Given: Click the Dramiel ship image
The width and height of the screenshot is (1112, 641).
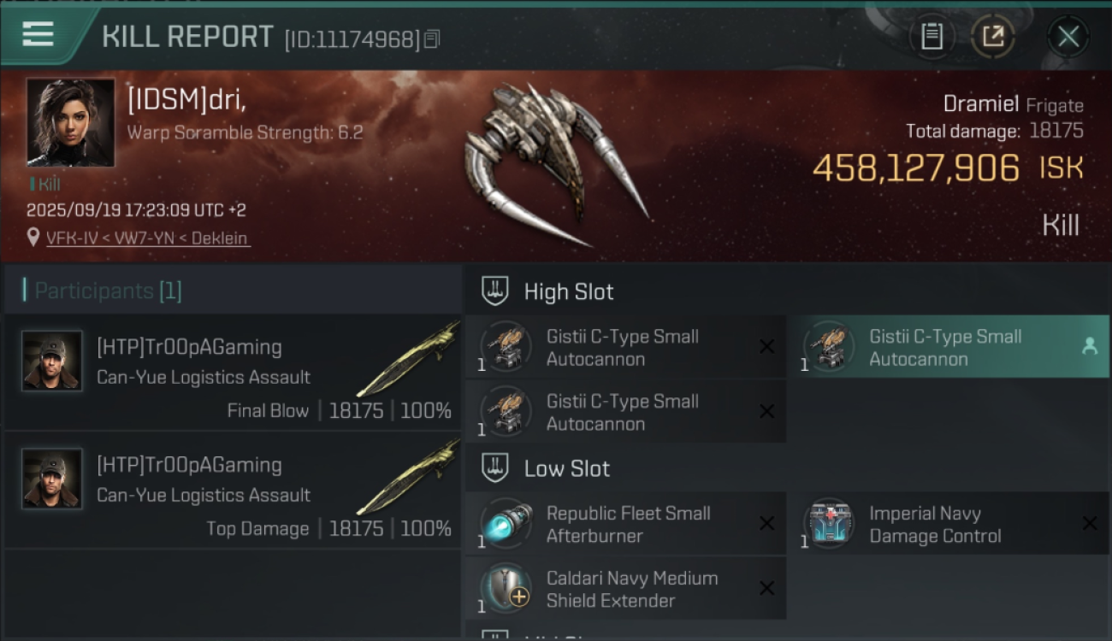Looking at the screenshot, I should click(556, 166).
